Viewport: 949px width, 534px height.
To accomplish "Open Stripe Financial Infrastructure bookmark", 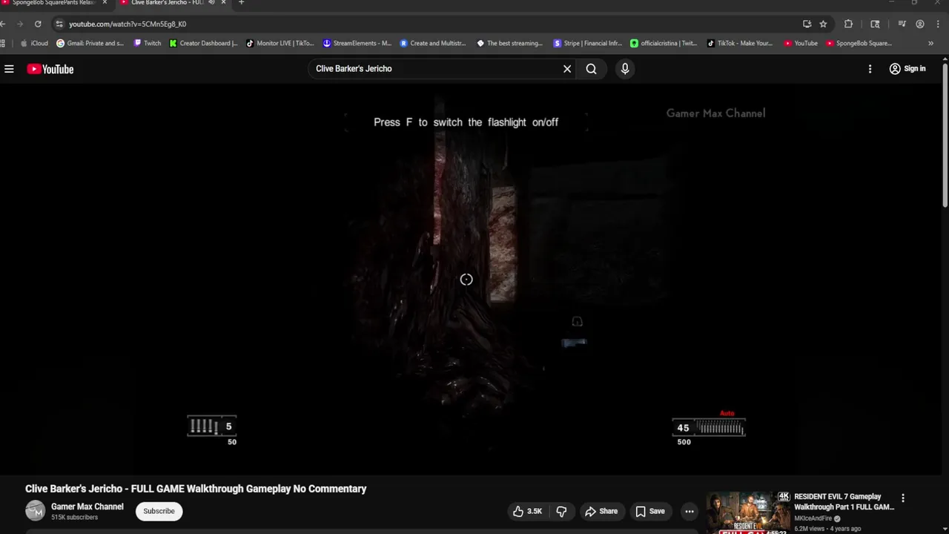I will [588, 43].
